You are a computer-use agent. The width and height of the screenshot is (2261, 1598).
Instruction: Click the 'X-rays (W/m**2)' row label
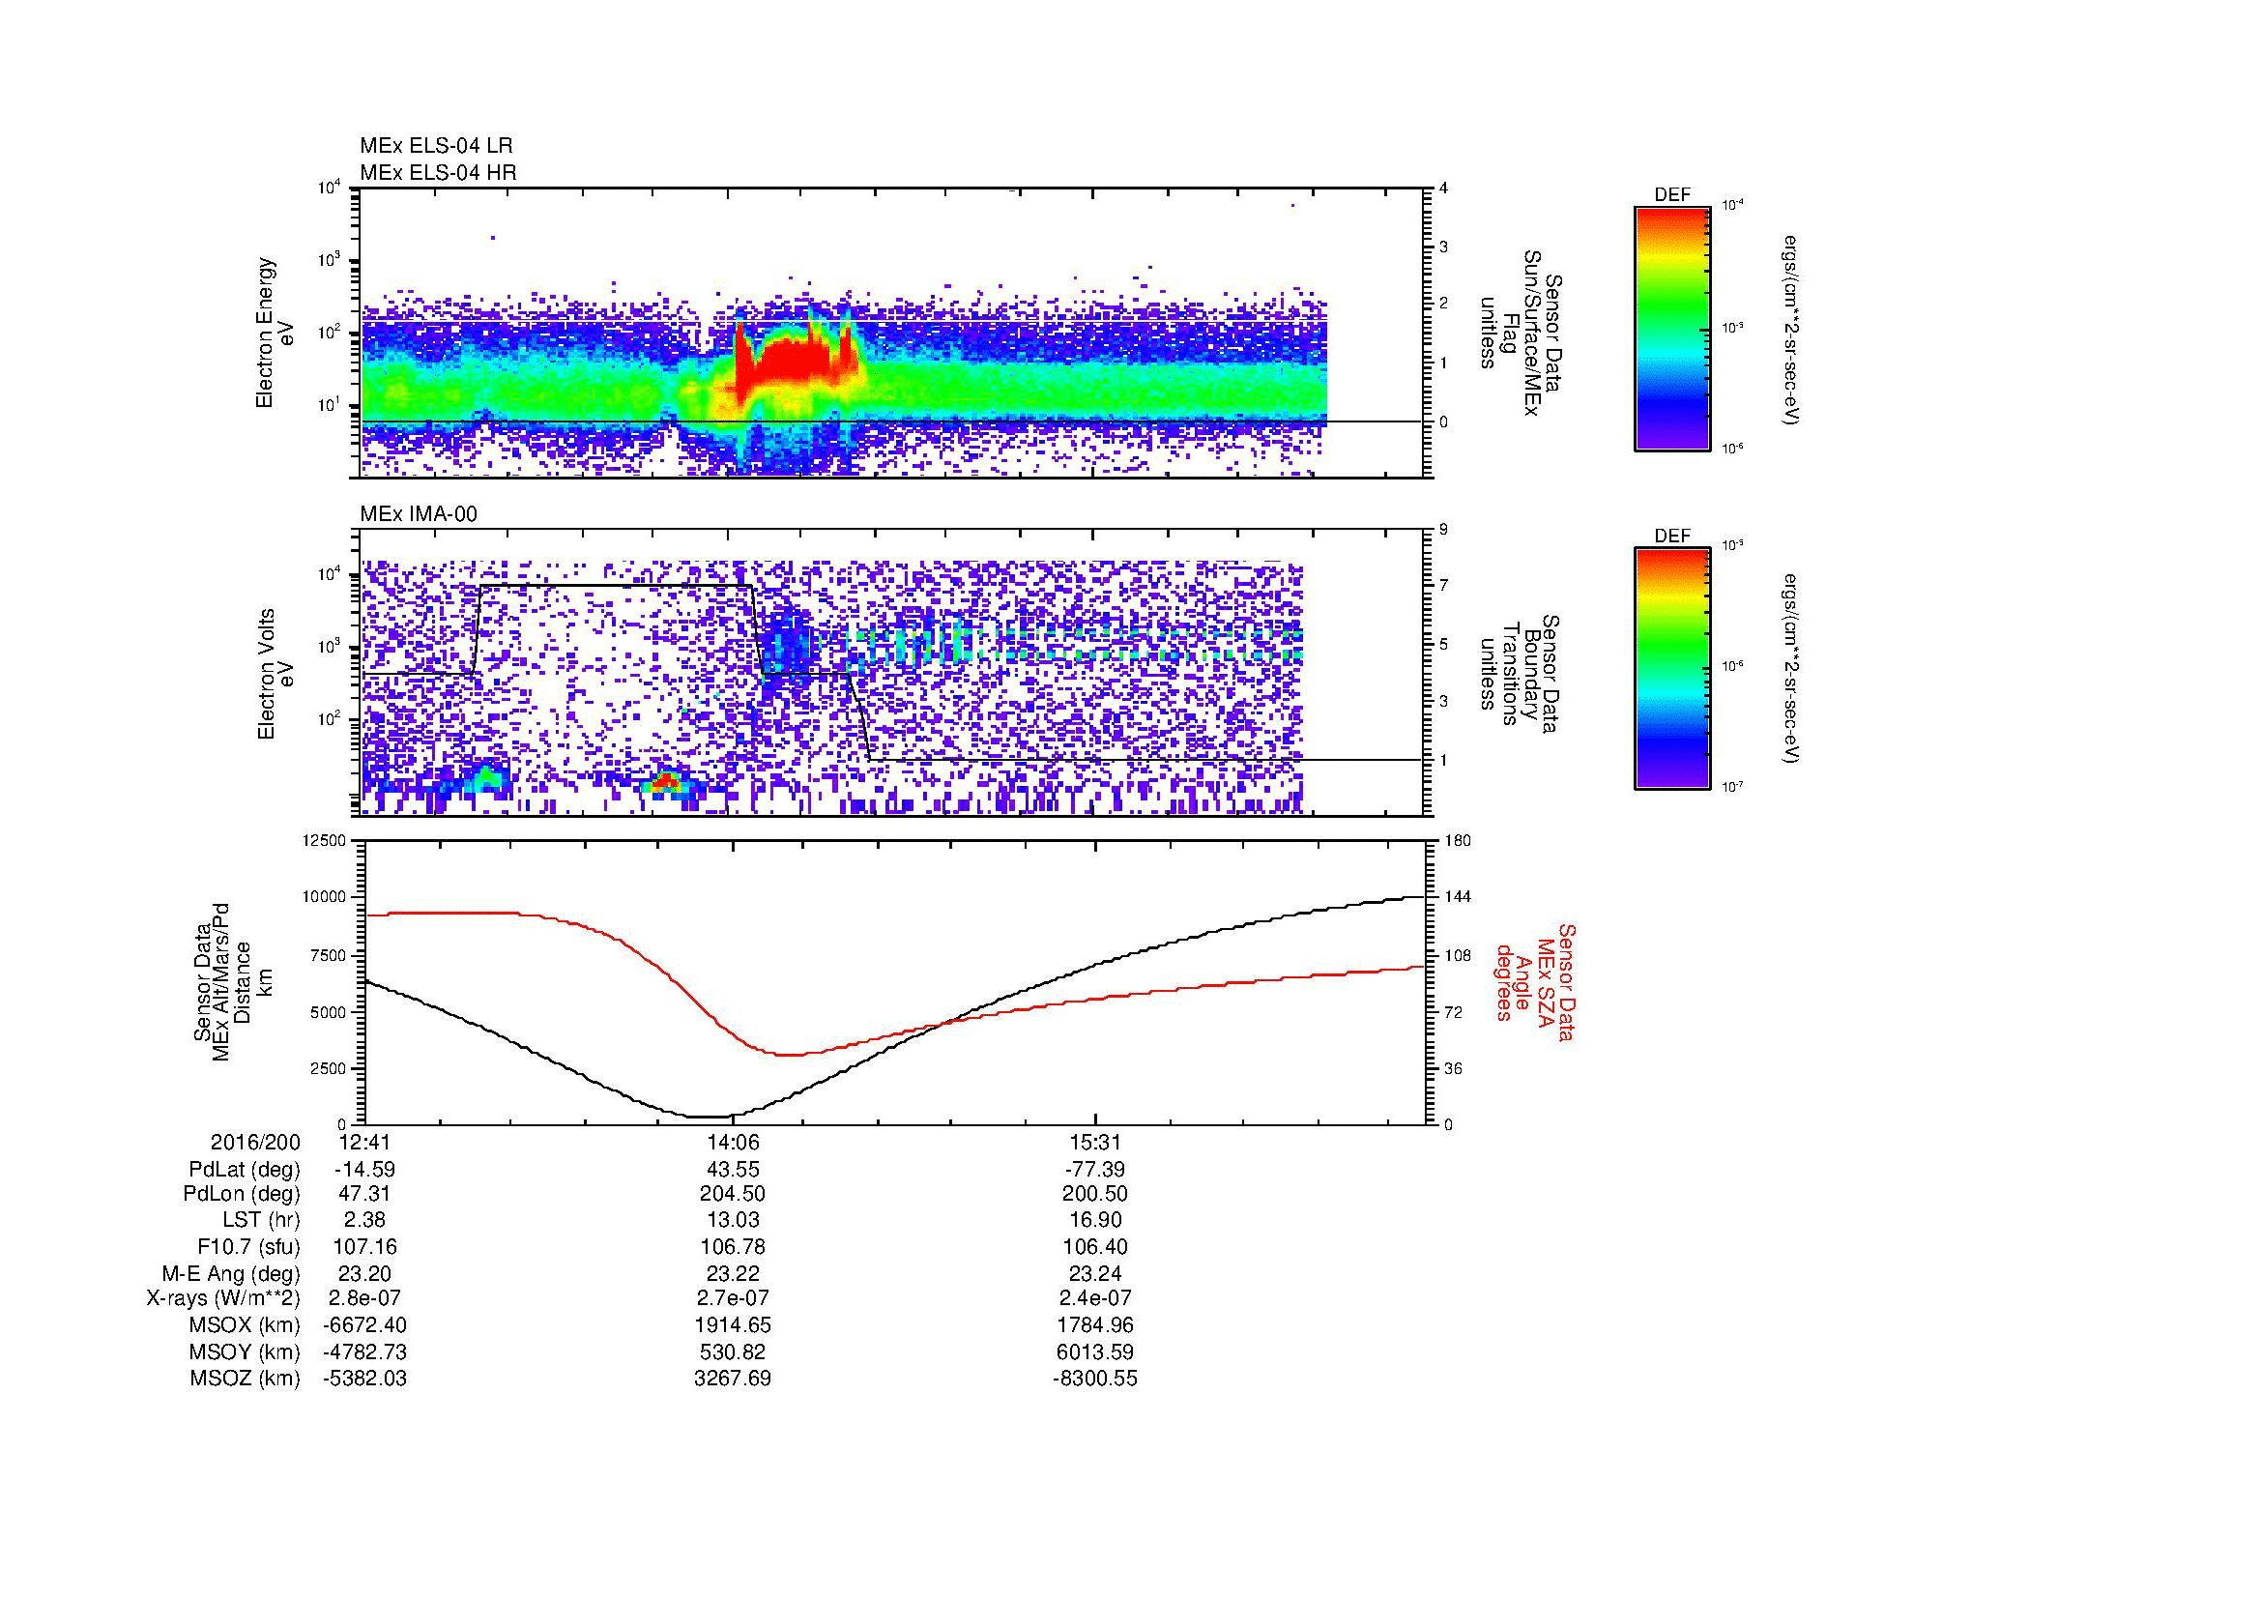222,1298
